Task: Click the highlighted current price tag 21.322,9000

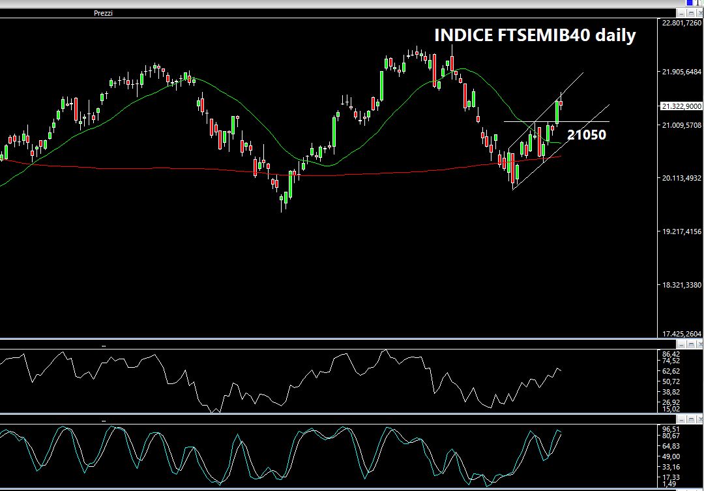Action: coord(681,106)
